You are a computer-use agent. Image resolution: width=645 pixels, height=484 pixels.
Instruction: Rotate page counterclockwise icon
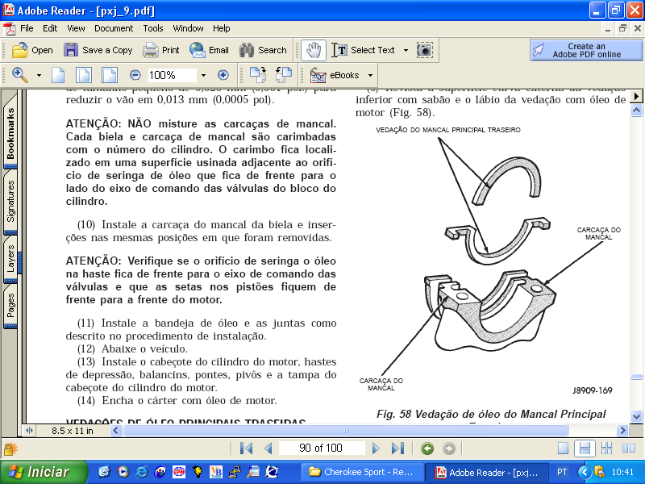[284, 75]
